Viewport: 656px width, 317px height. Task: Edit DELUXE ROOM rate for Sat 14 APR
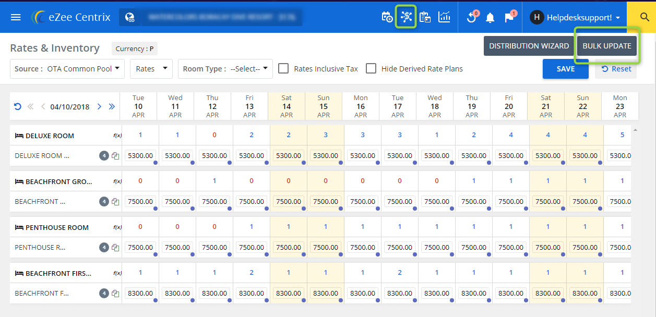tap(289, 155)
